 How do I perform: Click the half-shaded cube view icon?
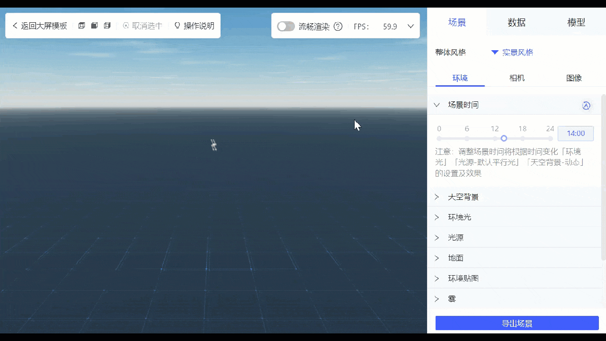[107, 26]
